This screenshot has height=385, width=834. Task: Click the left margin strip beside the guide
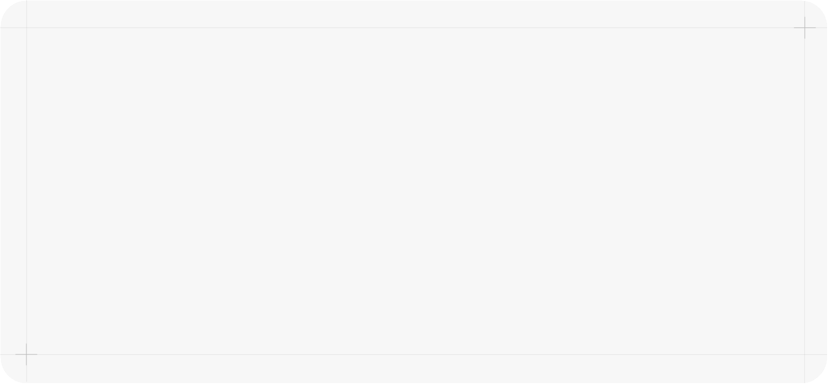pos(13,189)
